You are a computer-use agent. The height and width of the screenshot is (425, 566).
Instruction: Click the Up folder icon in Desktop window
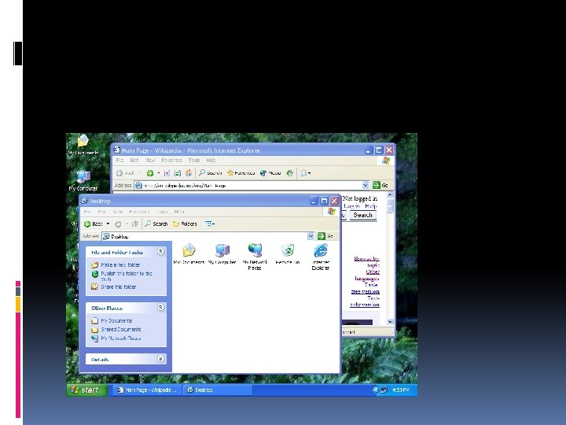(135, 224)
